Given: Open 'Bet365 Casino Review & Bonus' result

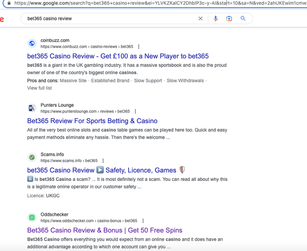Looking at the screenshot, I should click(x=104, y=231).
